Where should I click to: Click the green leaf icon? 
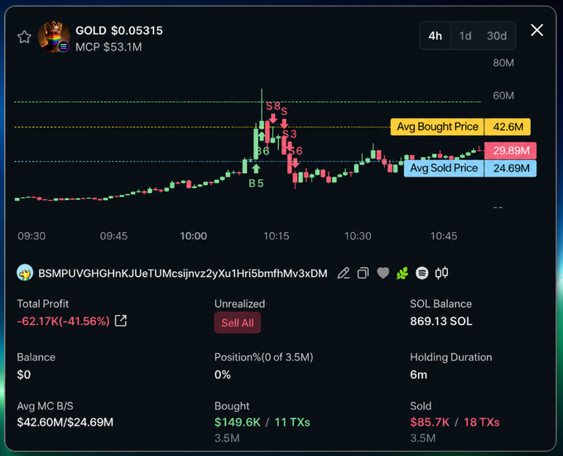[402, 274]
